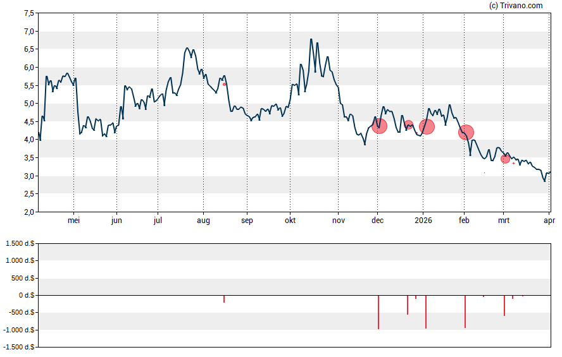Screen dimensions: 562x357
Task: Click the '0 d.$' volume axis label
Action: coord(27,296)
